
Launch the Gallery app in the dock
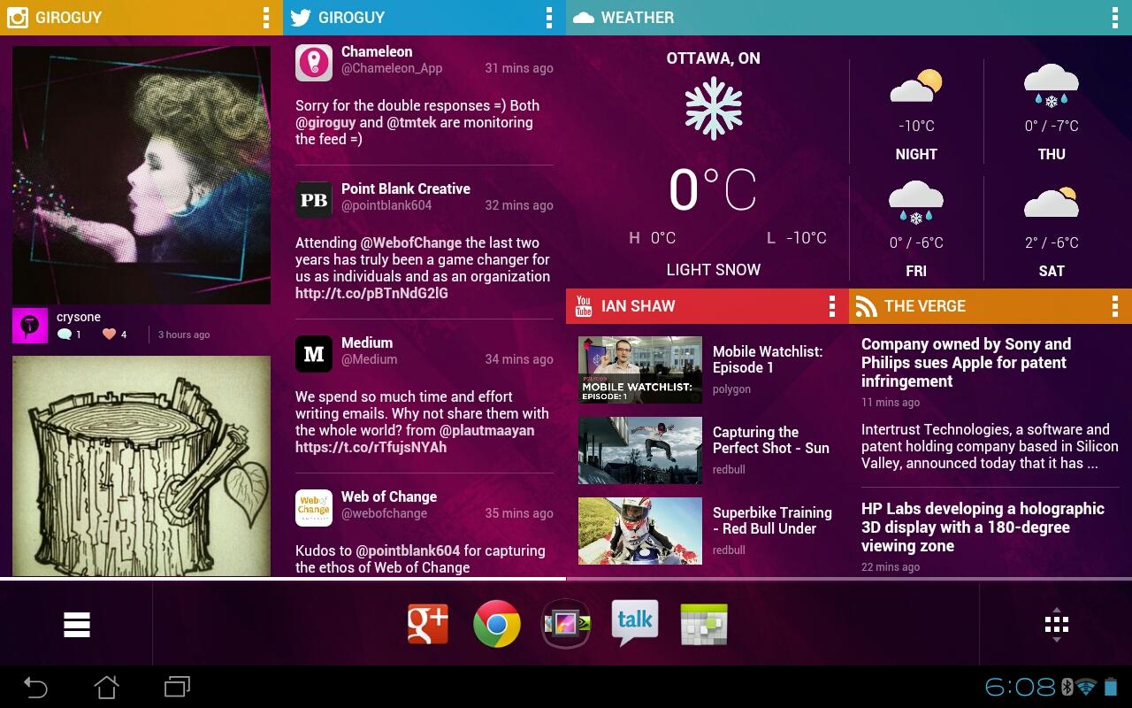[x=566, y=624]
